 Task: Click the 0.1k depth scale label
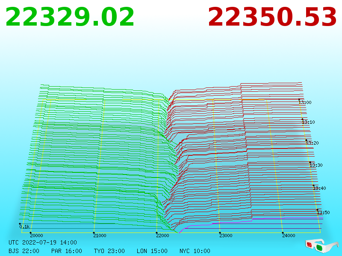point(24,227)
